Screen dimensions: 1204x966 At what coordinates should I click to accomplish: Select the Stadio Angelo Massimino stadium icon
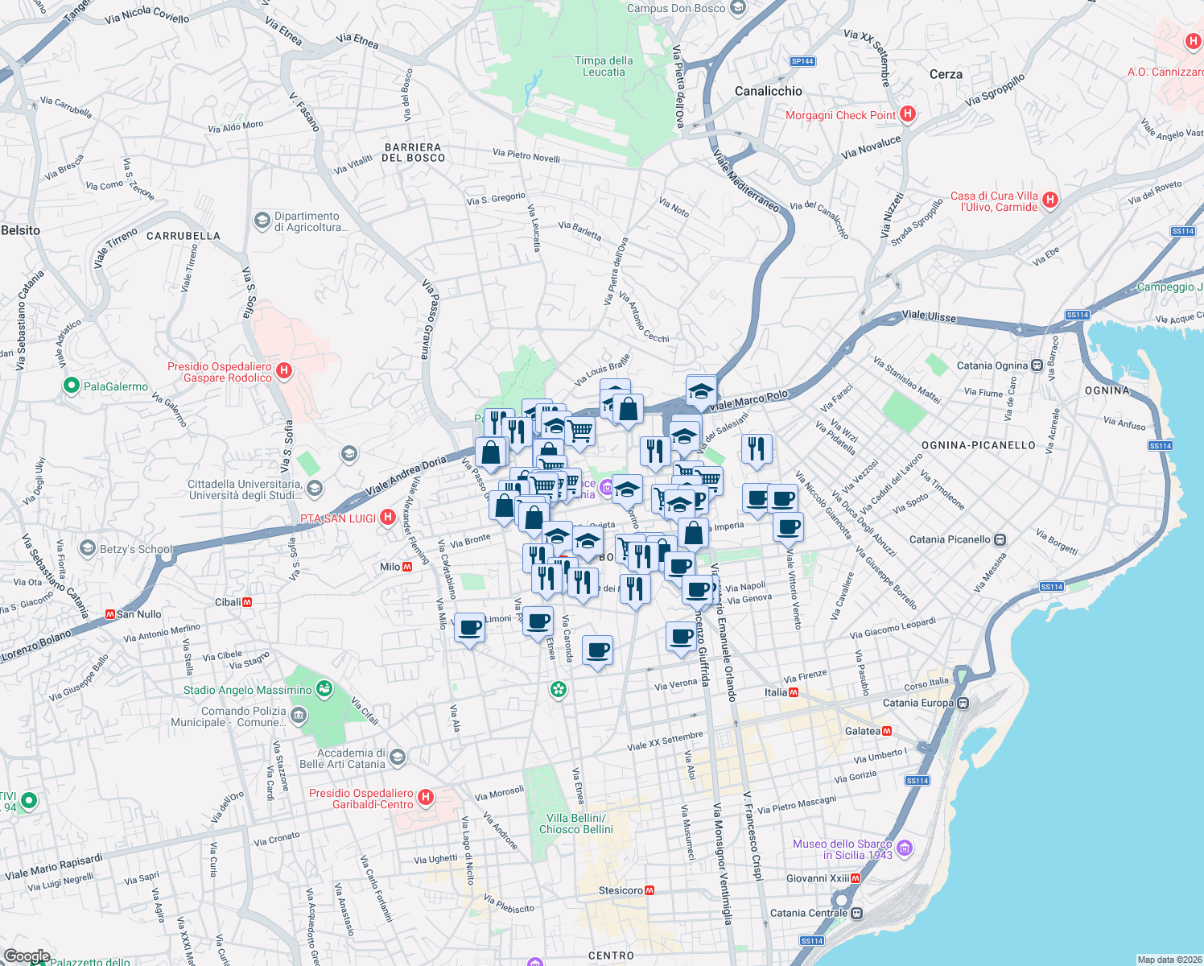[x=324, y=689]
